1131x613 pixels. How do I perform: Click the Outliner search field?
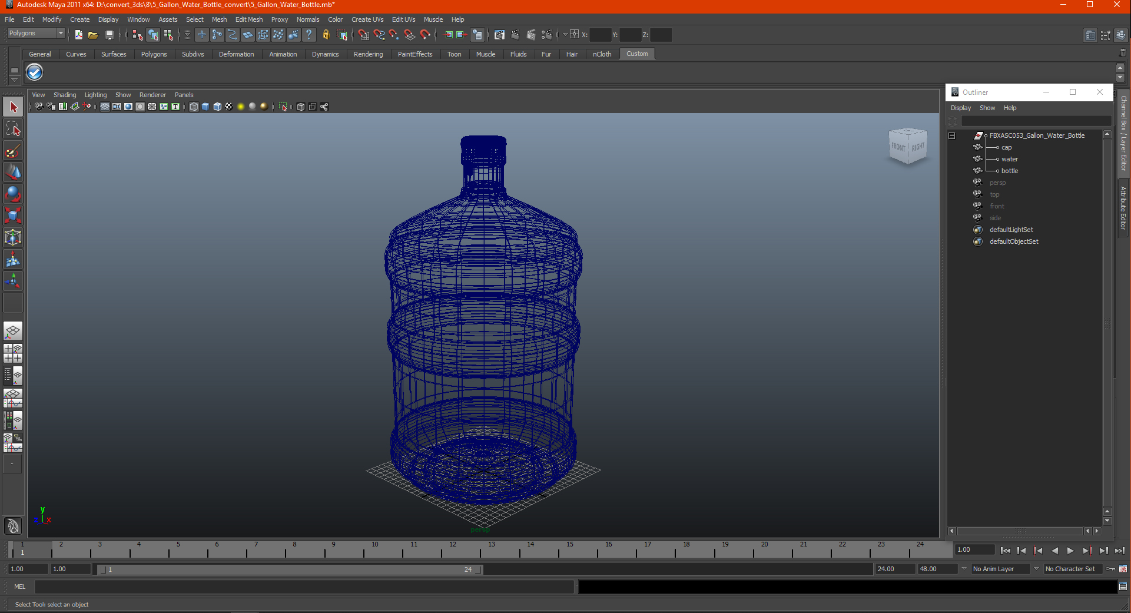tap(1036, 121)
